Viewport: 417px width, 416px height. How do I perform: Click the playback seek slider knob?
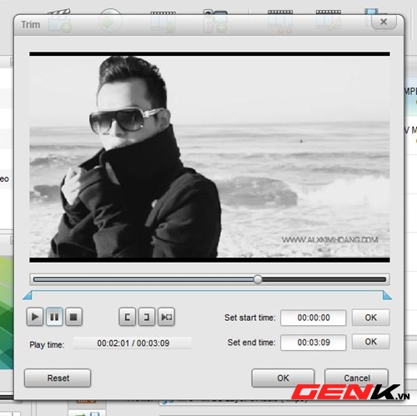(258, 279)
